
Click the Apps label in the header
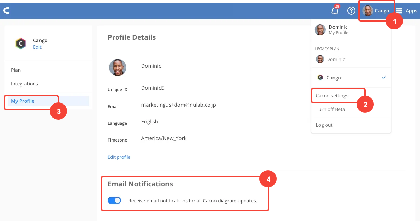(x=411, y=11)
